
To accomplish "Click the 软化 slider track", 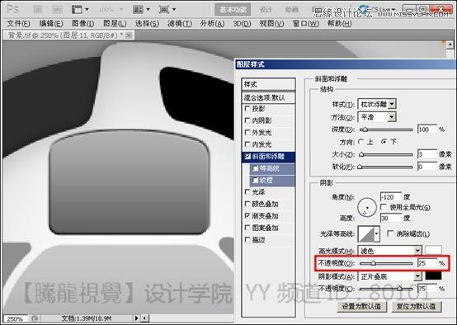I will (386, 167).
